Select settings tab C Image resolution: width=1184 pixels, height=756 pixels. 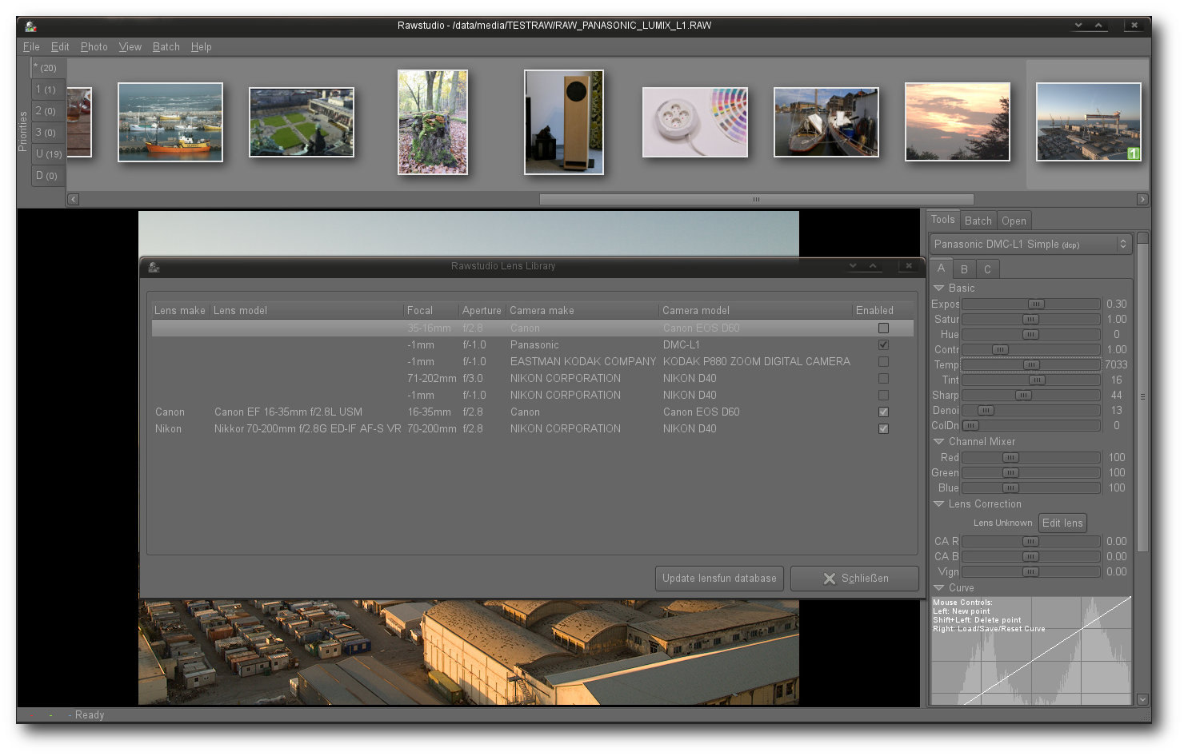pos(987,269)
